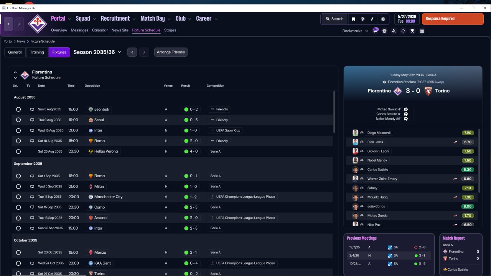
Task: Click Carlos Batista's 8.30 rating badge
Action: [x=468, y=169]
